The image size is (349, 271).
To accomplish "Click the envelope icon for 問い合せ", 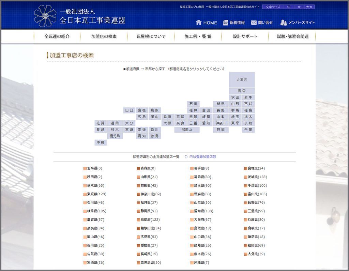I will pyautogui.click(x=254, y=23).
